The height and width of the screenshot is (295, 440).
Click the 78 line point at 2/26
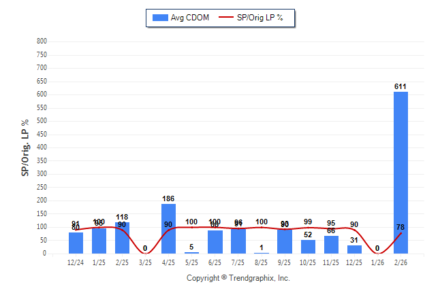pos(400,233)
